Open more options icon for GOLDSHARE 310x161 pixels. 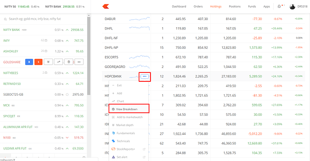tap(79, 62)
